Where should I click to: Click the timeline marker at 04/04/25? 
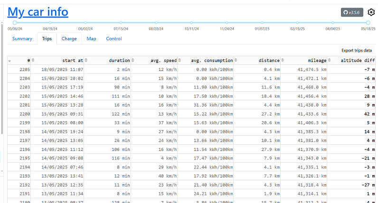pos(333,23)
